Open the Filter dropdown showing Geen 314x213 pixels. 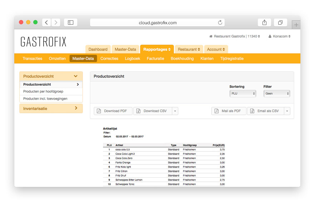pyautogui.click(x=277, y=94)
